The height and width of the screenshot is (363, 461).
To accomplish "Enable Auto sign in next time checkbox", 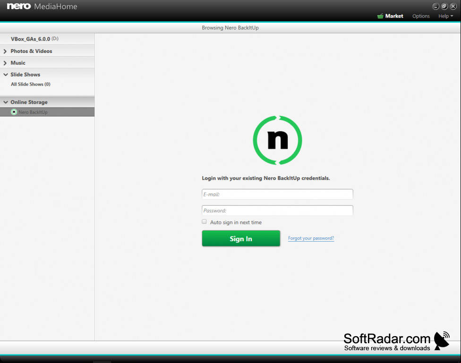I will (204, 221).
